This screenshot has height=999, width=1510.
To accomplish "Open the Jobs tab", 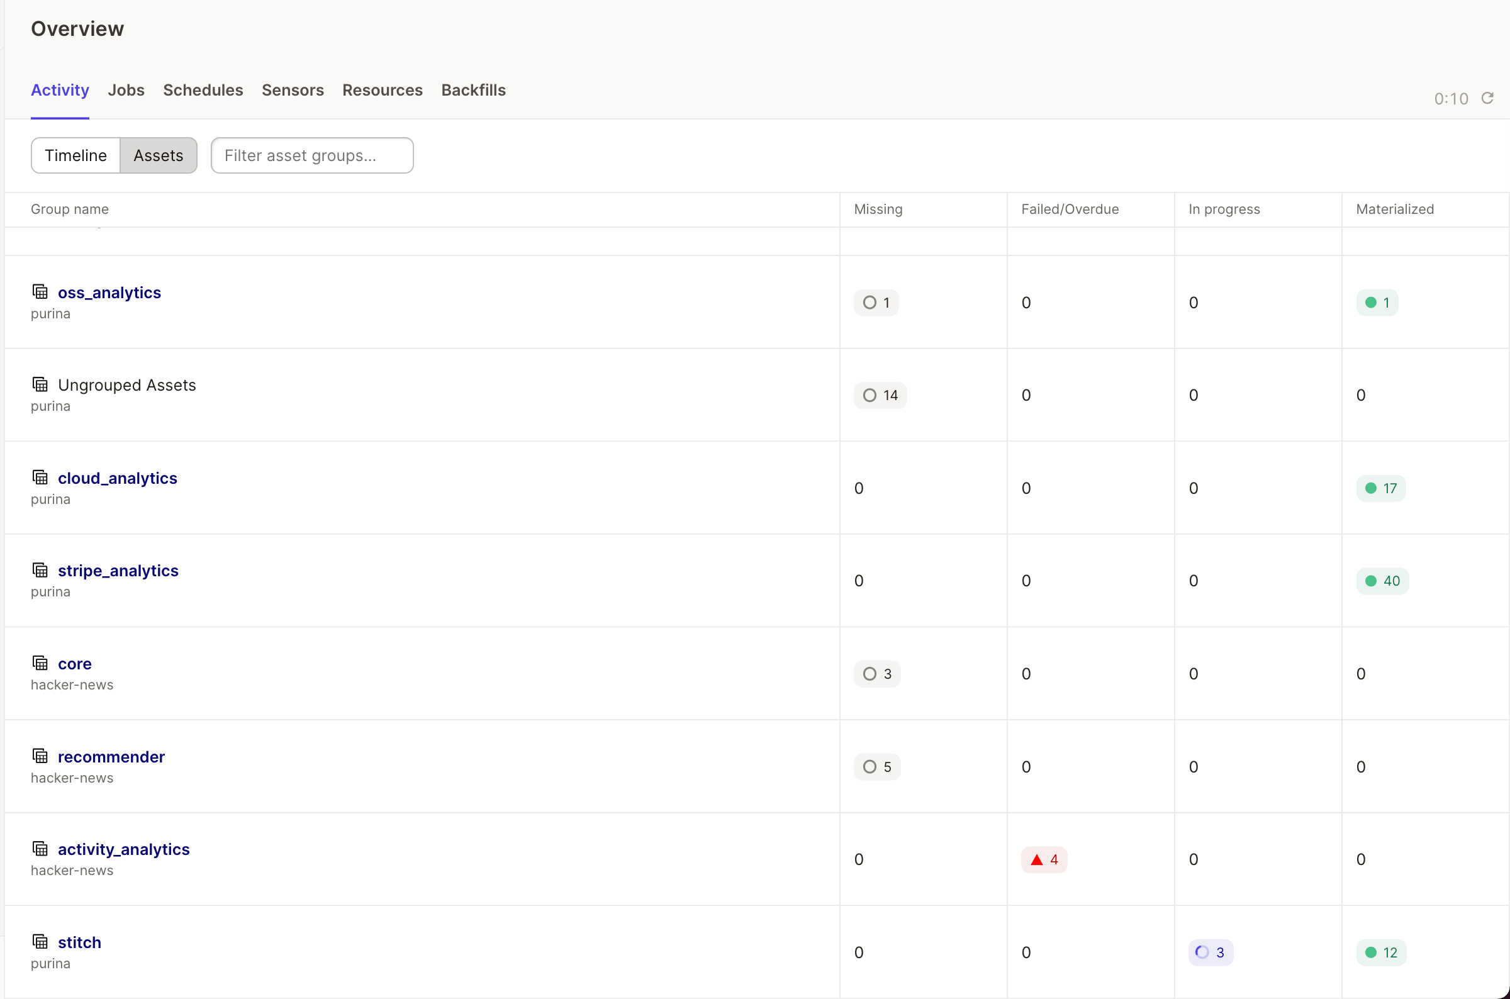I will click(126, 90).
